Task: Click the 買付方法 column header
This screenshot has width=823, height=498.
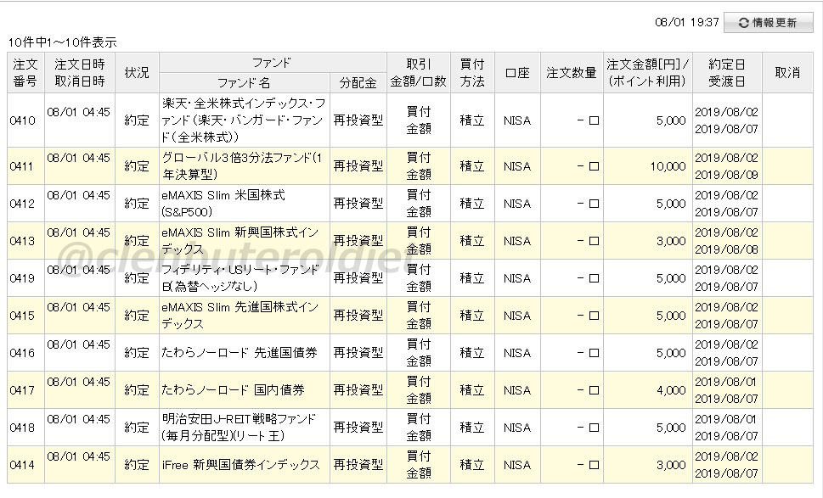Action: (x=472, y=73)
